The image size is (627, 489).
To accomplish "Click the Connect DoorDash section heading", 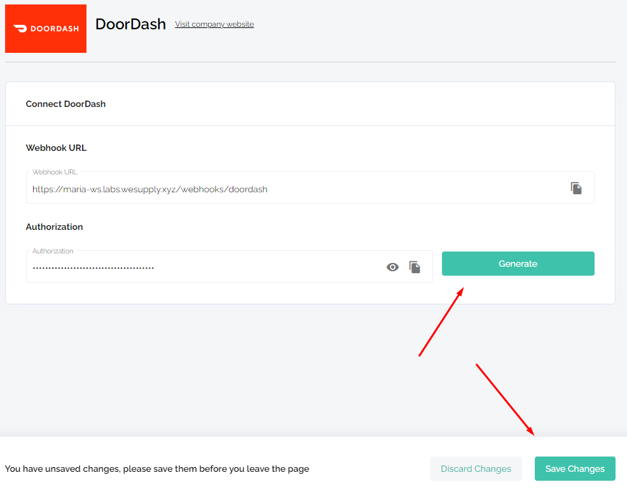I will pyautogui.click(x=65, y=104).
